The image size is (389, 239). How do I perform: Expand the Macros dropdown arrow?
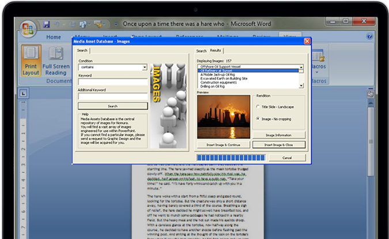pos(317,73)
